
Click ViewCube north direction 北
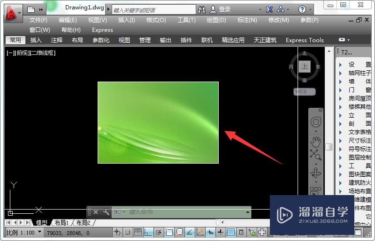pos(305,53)
